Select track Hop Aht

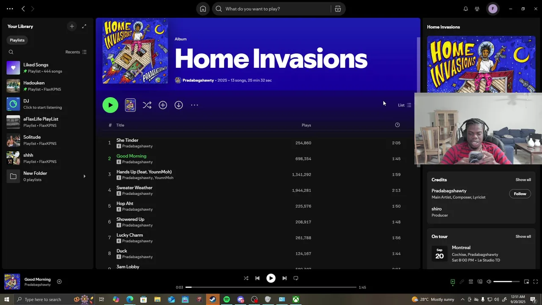(125, 203)
